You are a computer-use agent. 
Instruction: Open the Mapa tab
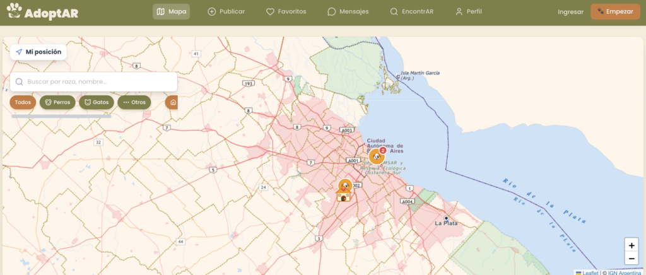pos(172,11)
